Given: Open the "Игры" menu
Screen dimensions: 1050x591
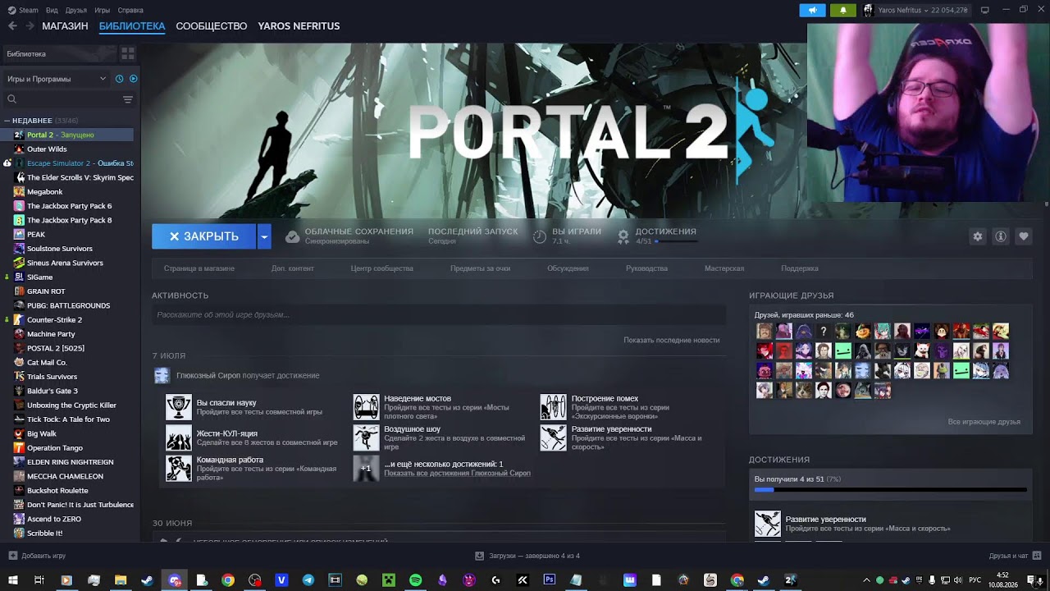Looking at the screenshot, I should (103, 10).
